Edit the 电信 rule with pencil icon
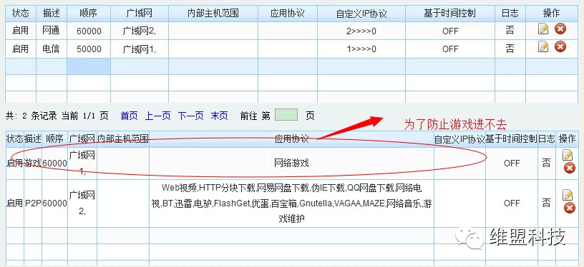This screenshot has width=584, height=267. coord(543,47)
